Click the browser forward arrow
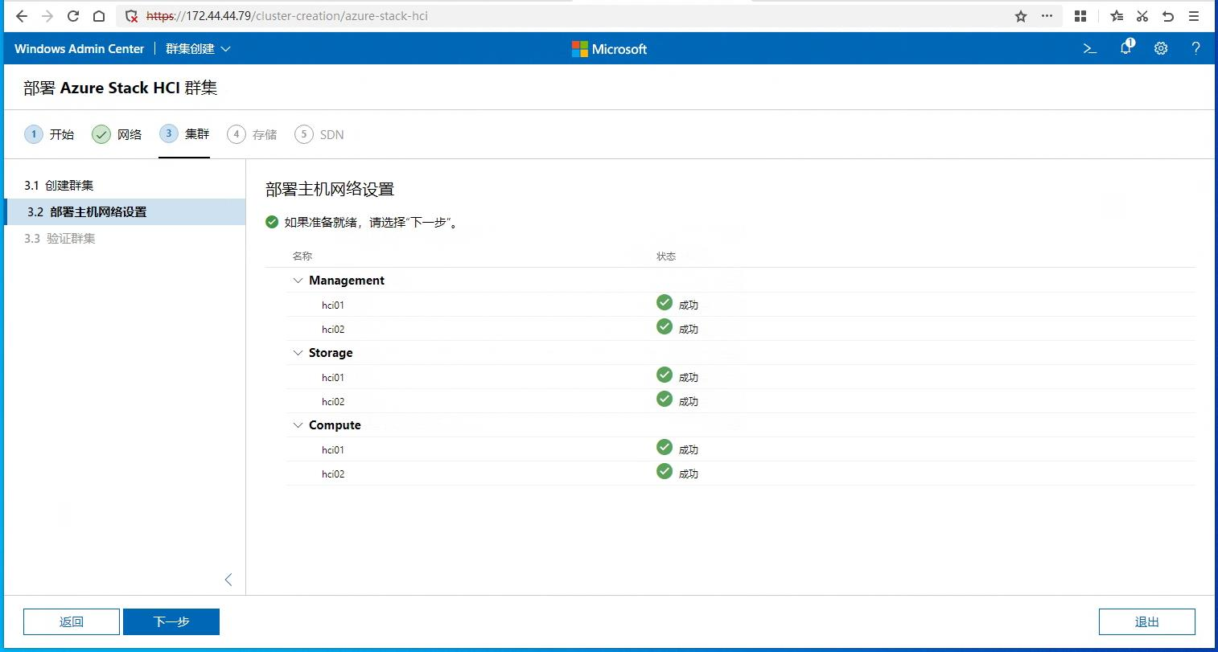 [47, 16]
